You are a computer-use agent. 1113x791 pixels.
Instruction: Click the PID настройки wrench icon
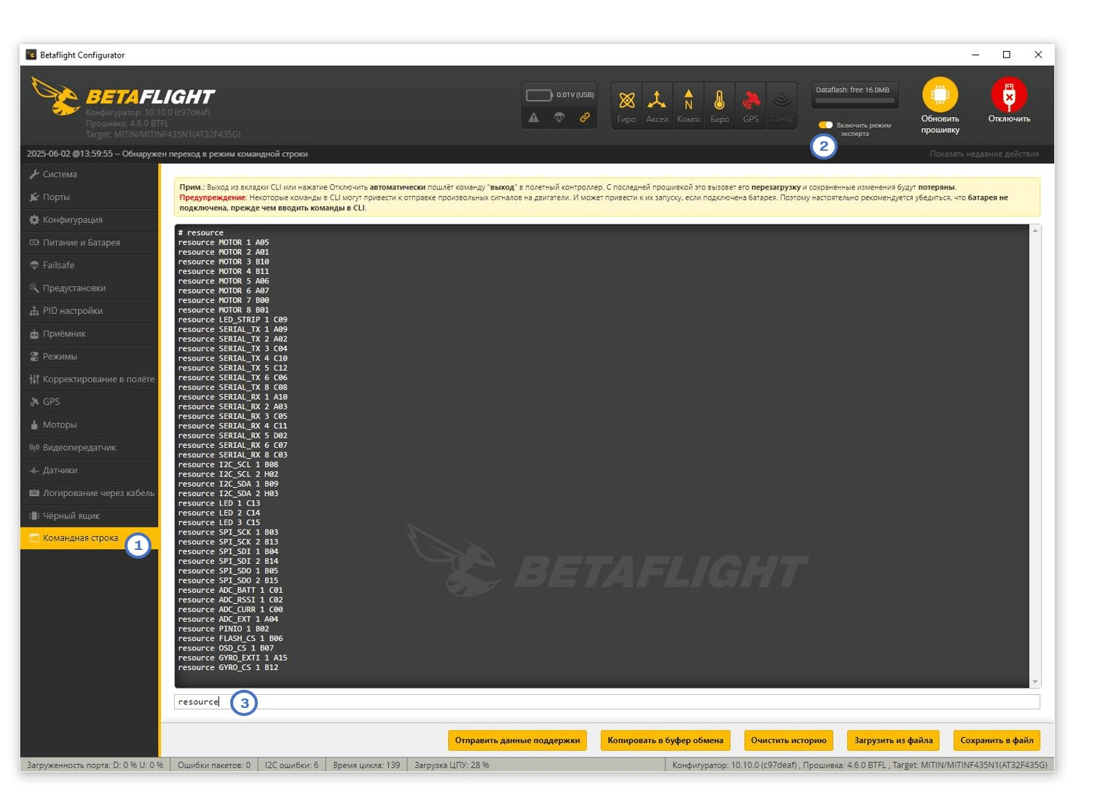coord(34,311)
